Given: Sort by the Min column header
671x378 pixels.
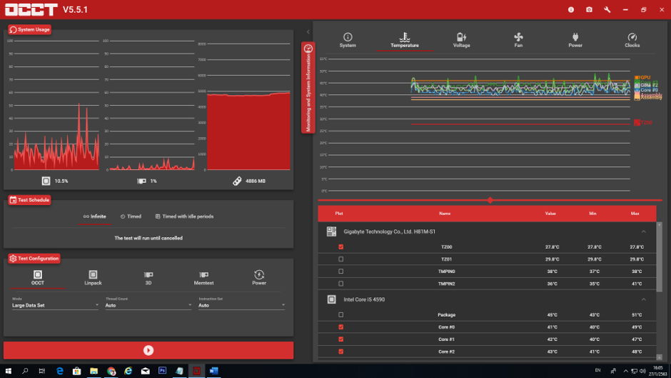Looking at the screenshot, I should [592, 214].
